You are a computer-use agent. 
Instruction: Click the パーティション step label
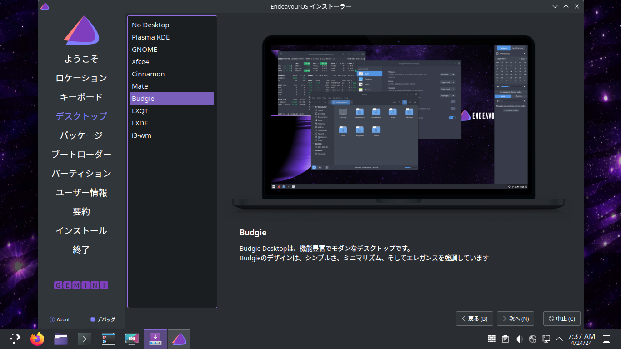point(81,174)
